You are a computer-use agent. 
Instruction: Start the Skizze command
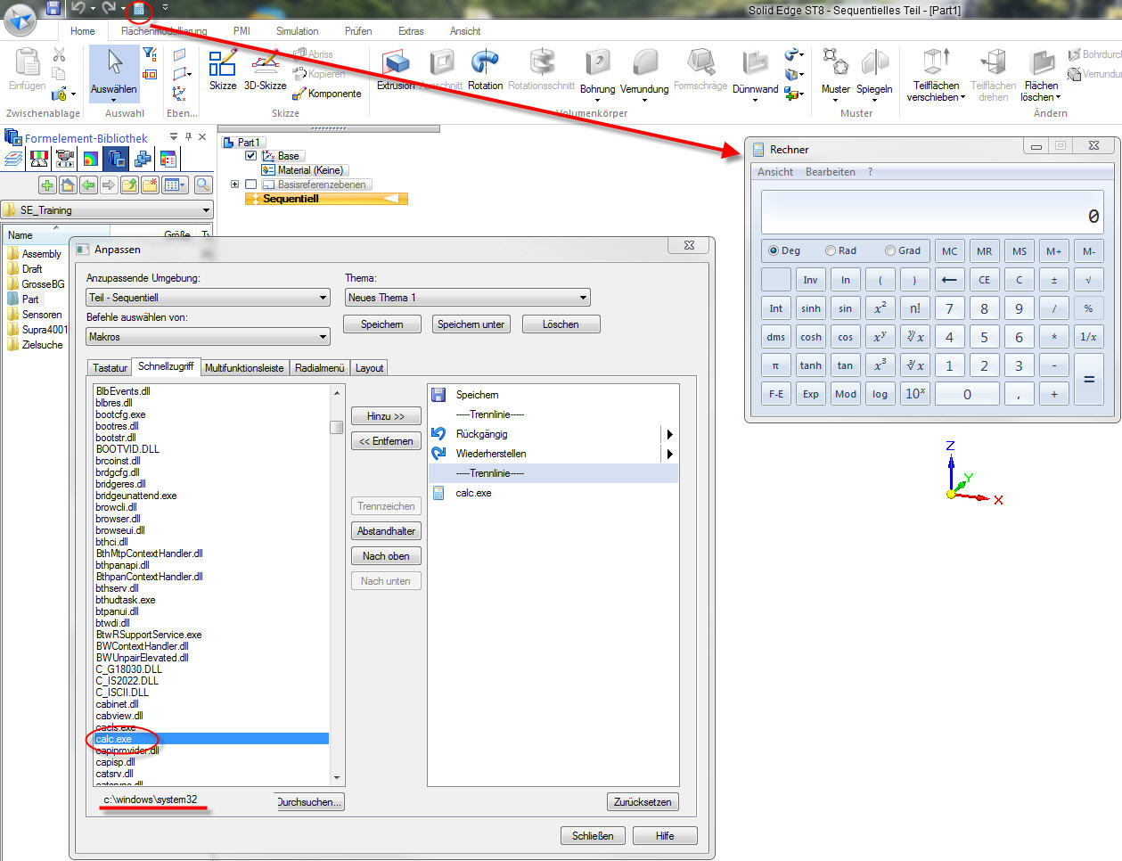point(223,70)
